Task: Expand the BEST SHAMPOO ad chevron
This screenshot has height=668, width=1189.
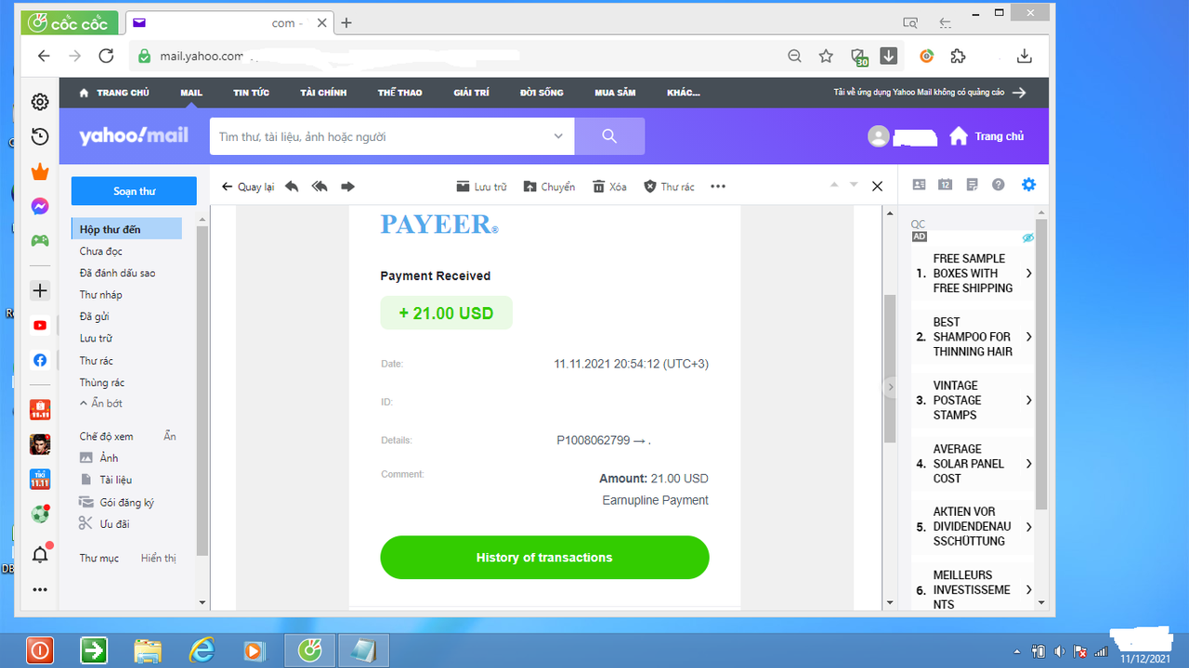Action: click(1028, 337)
